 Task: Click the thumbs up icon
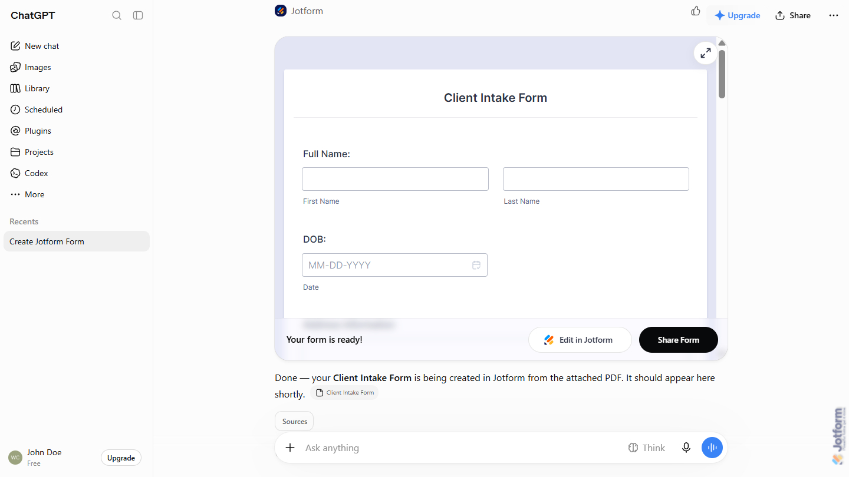coord(696,11)
